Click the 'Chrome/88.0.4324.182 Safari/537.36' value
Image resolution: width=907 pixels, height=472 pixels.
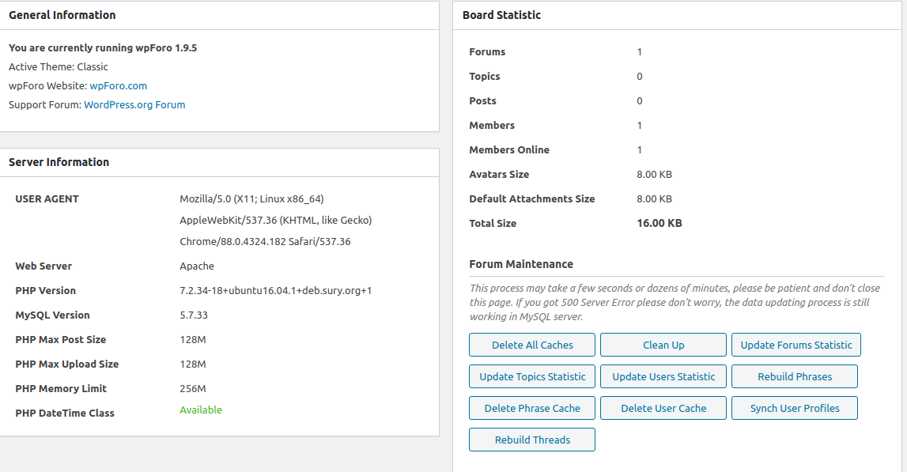(x=265, y=242)
